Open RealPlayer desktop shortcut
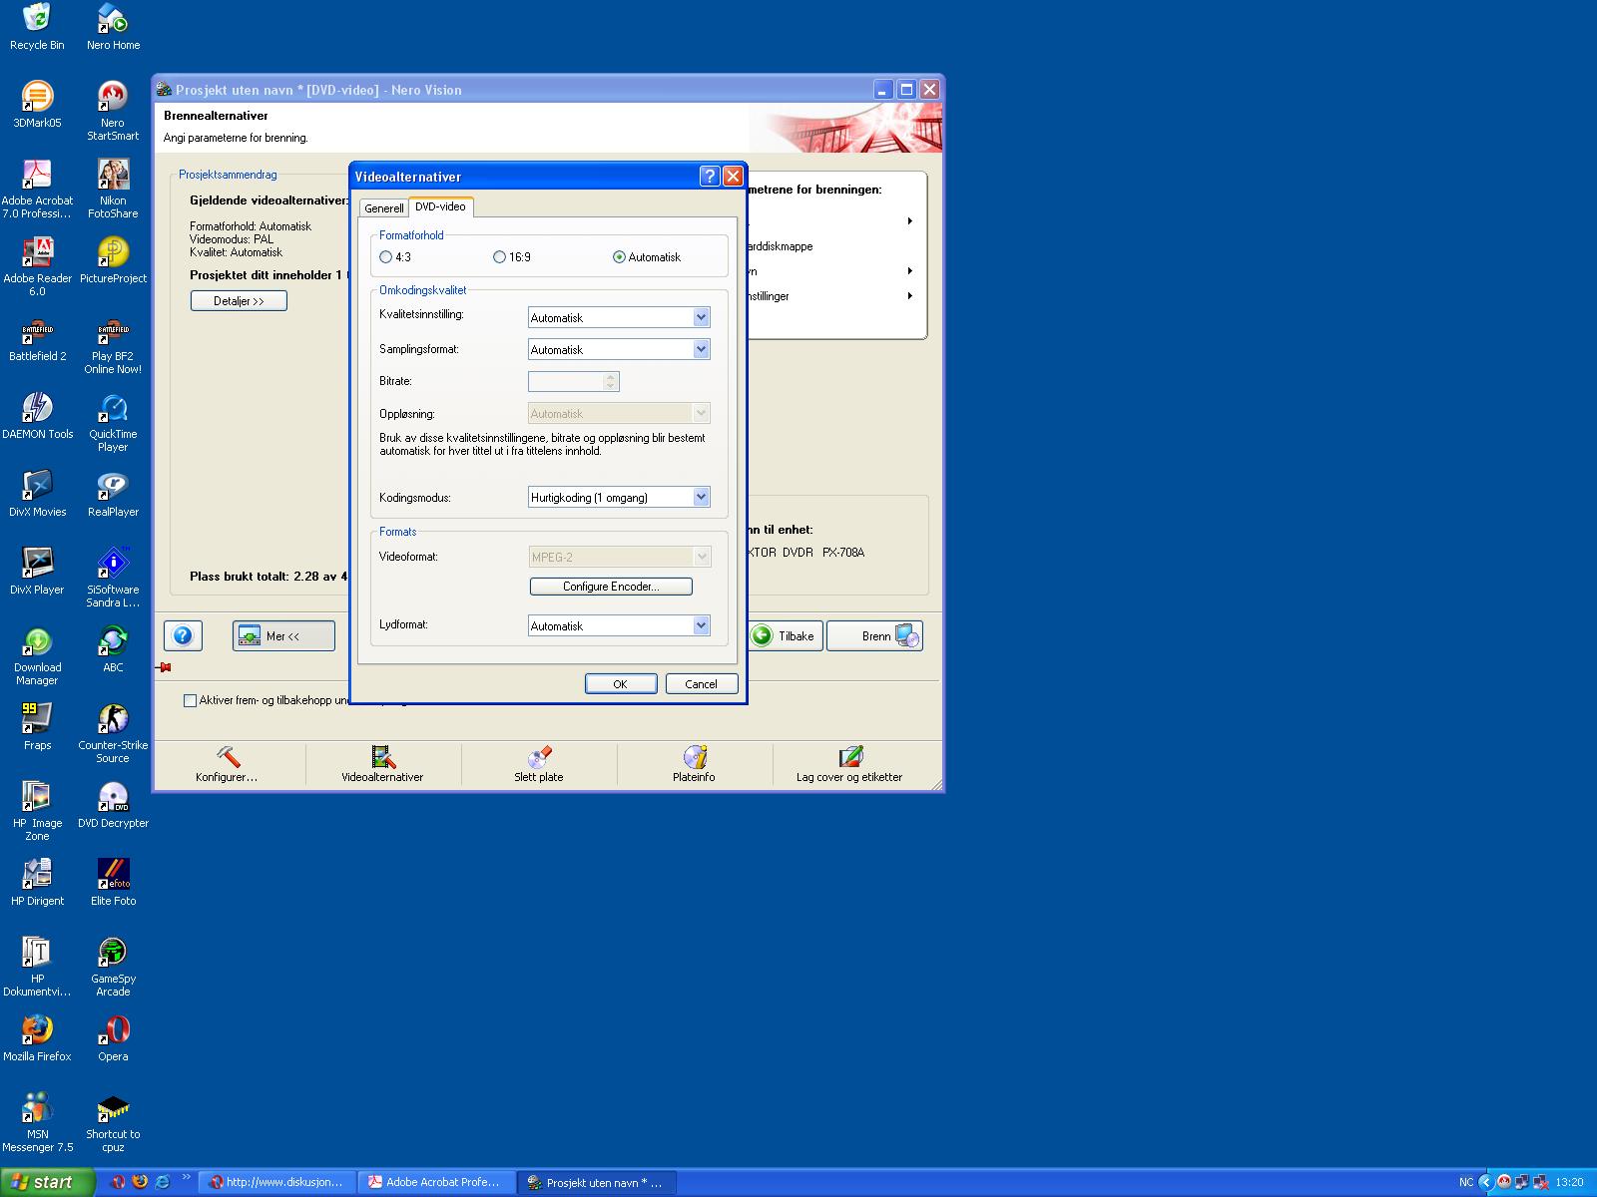 [113, 494]
